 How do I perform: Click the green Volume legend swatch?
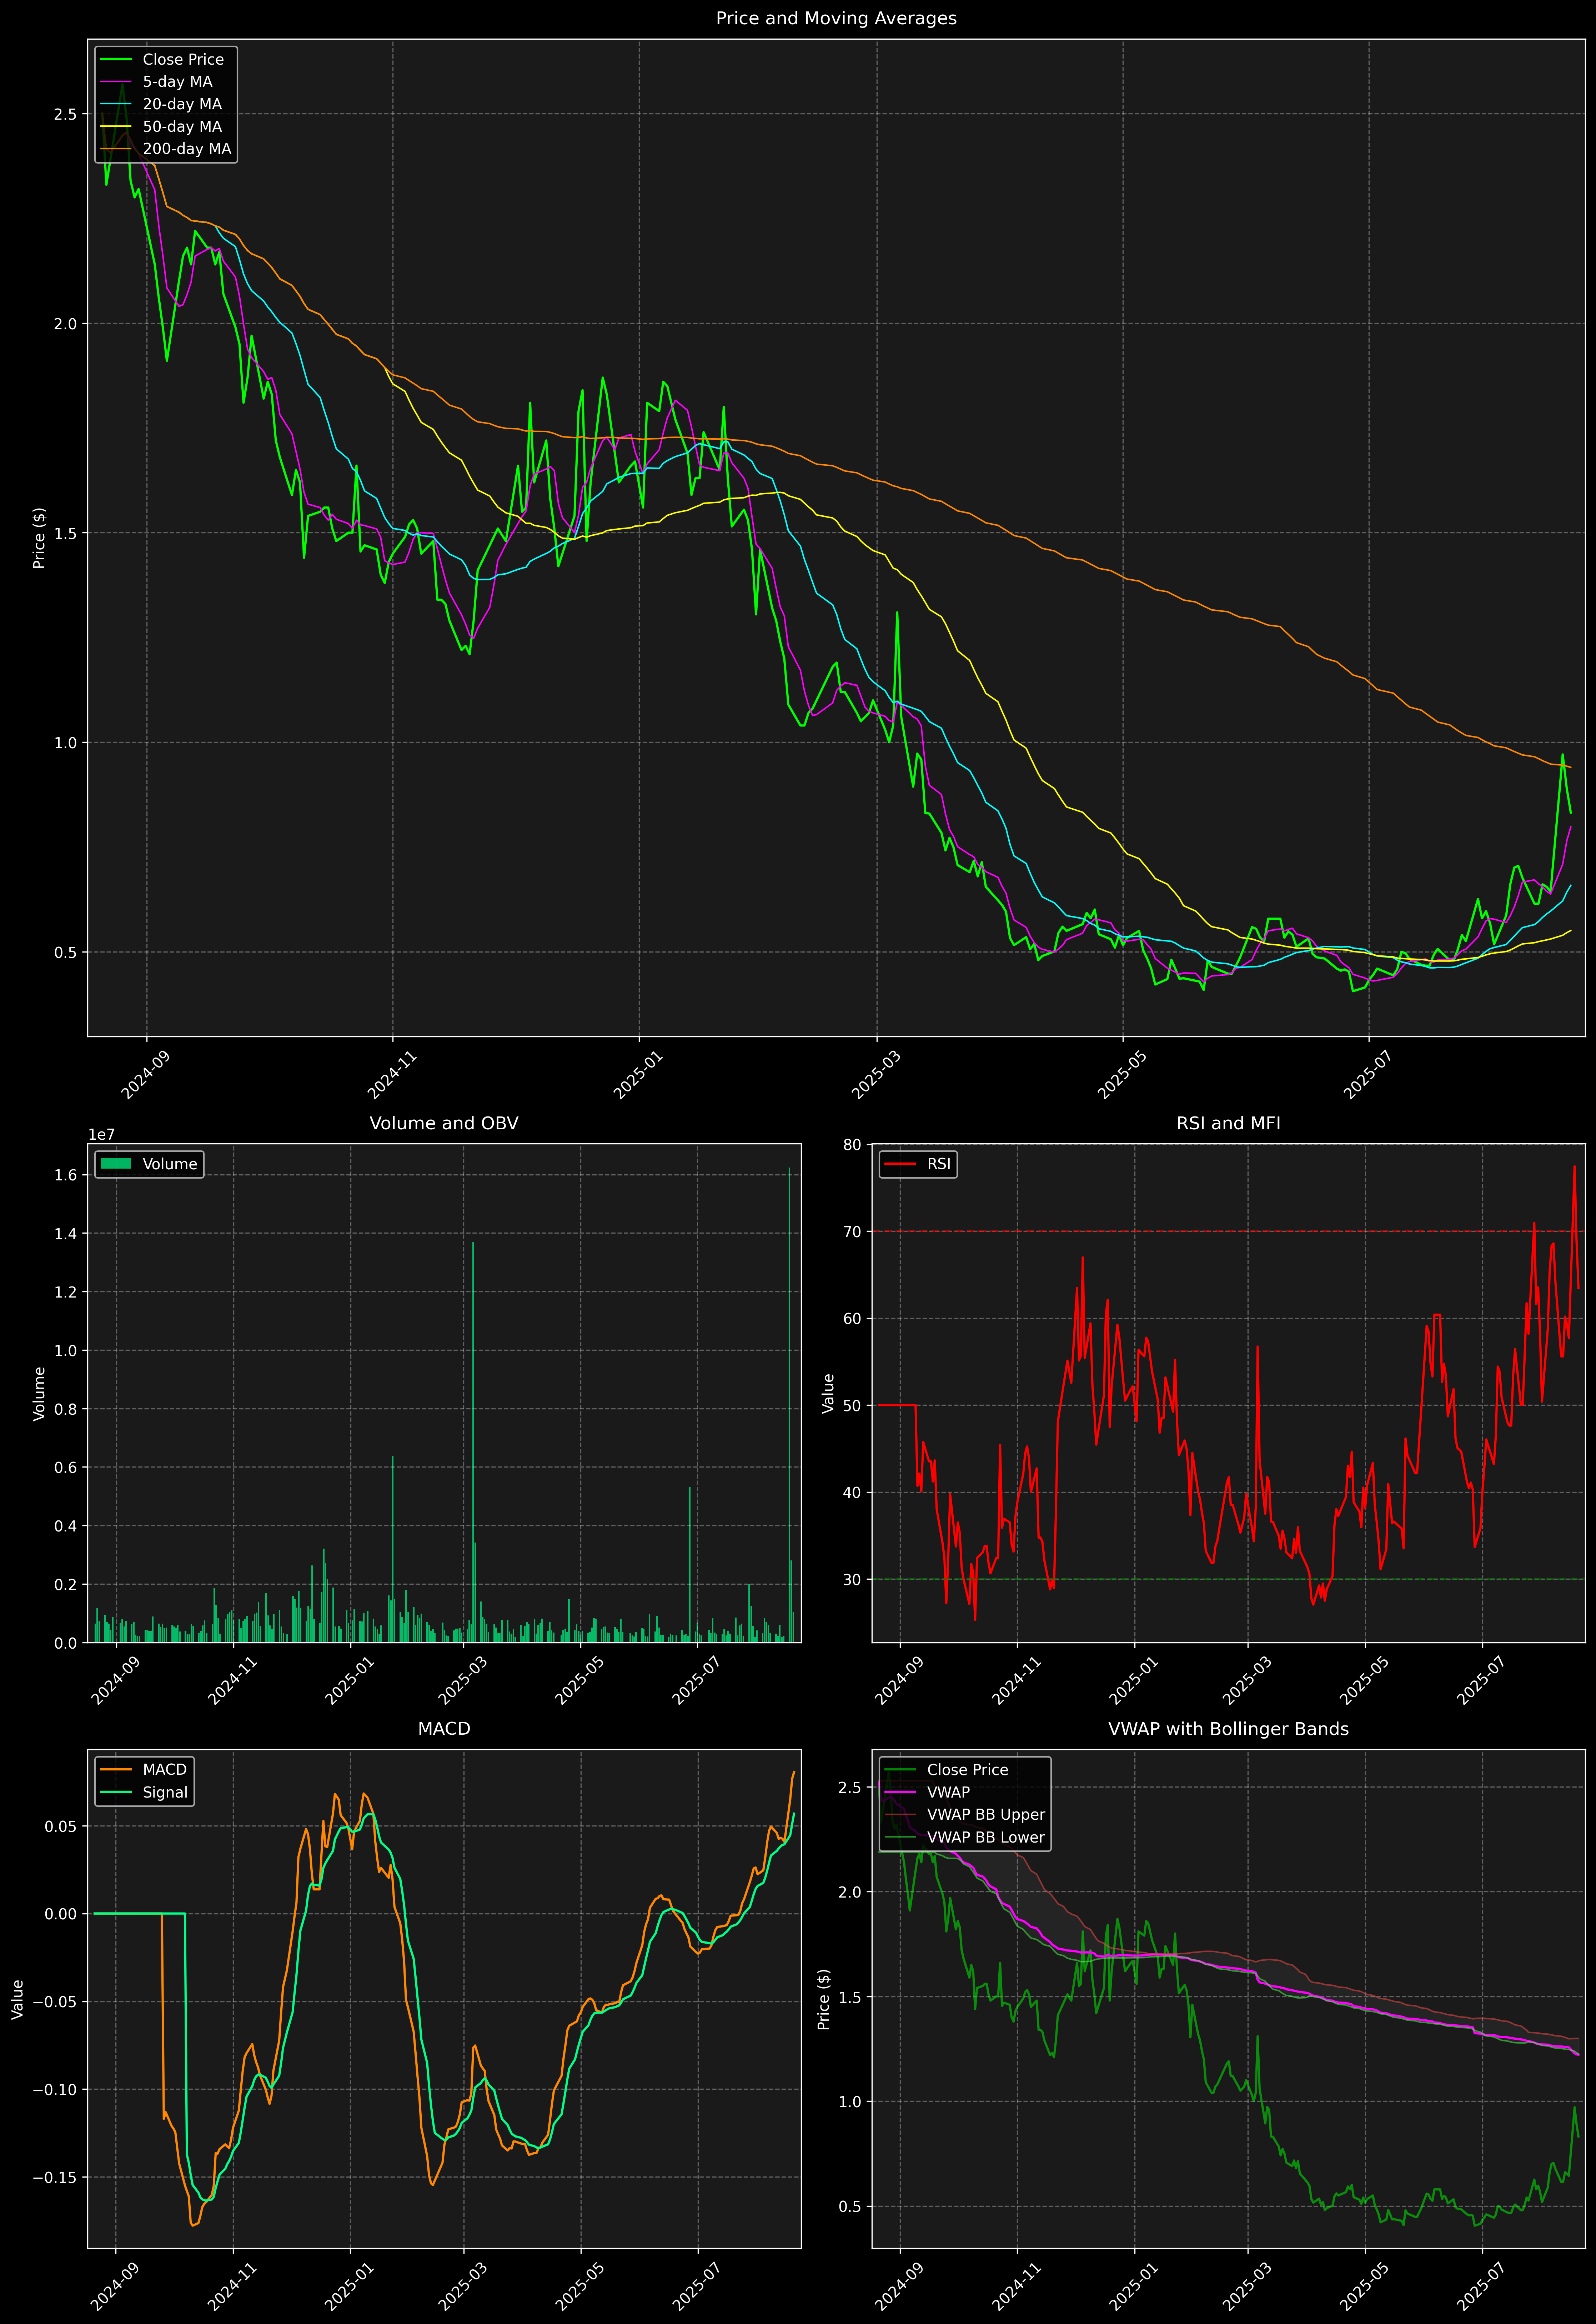[x=116, y=1164]
